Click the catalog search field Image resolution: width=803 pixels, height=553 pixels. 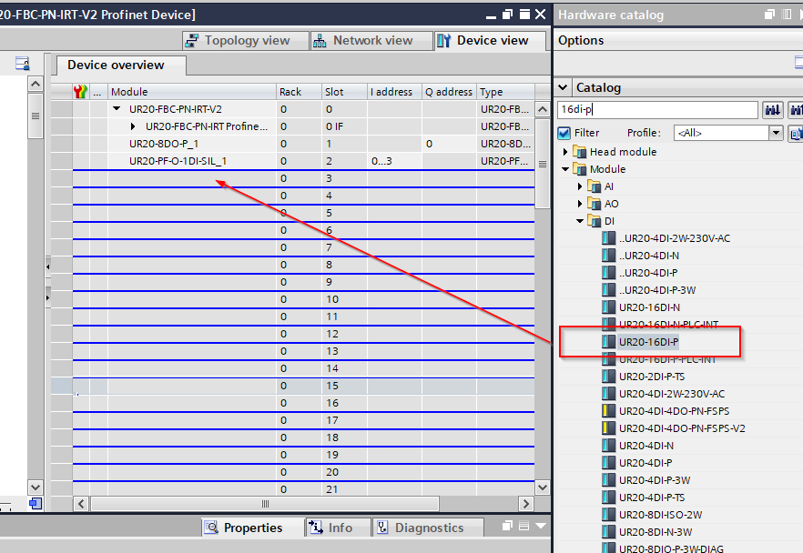(657, 109)
